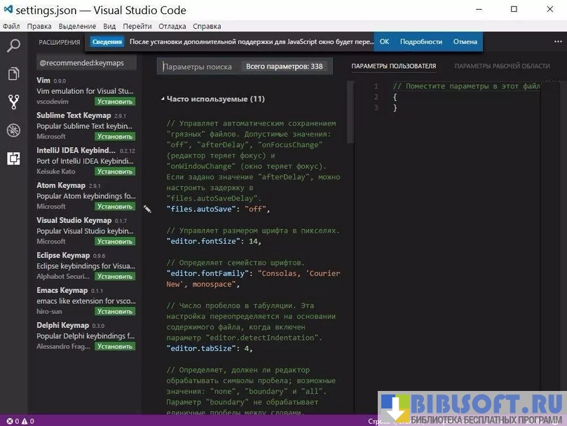Click the 'Параметры поиска' settings search field
567x426 pixels.
200,67
